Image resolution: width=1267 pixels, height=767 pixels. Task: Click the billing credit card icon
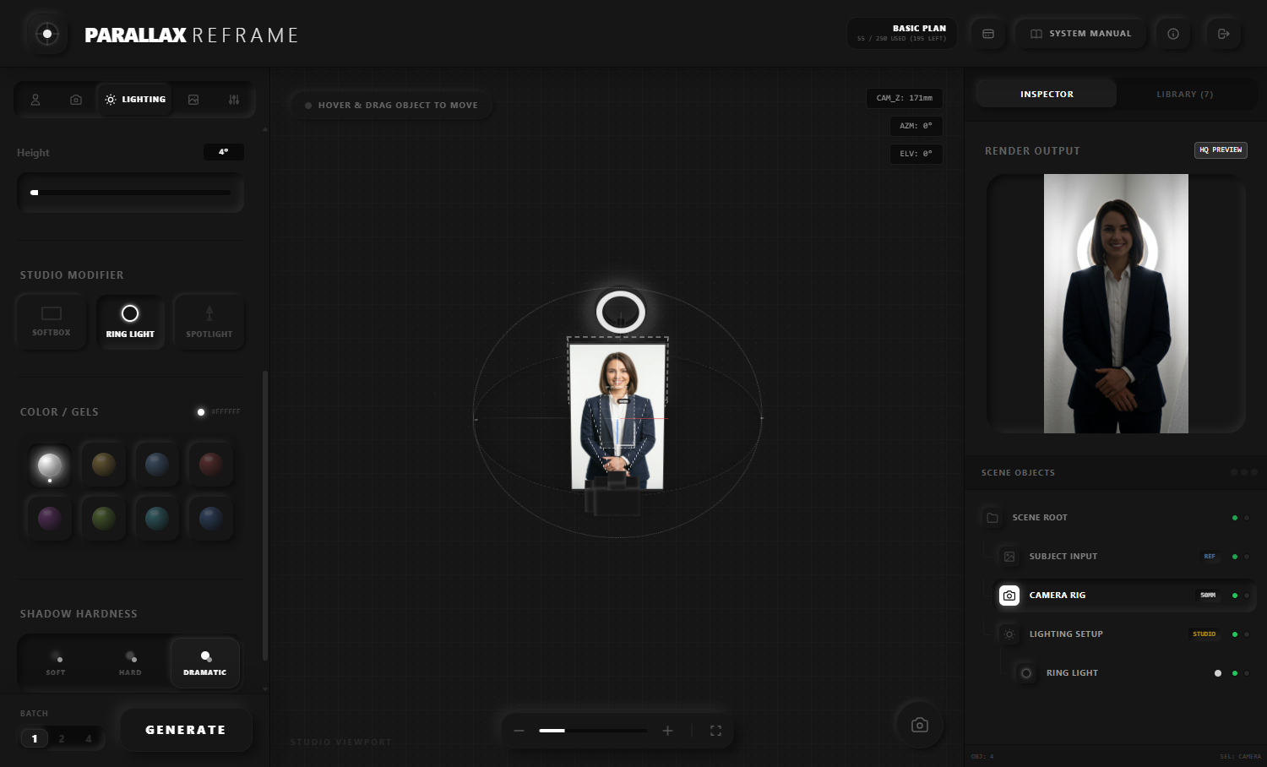pyautogui.click(x=988, y=34)
